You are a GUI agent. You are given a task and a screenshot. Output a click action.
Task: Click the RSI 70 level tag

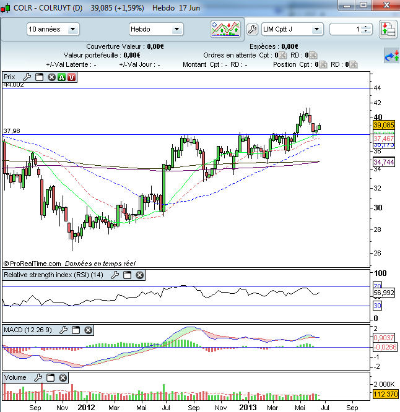tap(377, 285)
